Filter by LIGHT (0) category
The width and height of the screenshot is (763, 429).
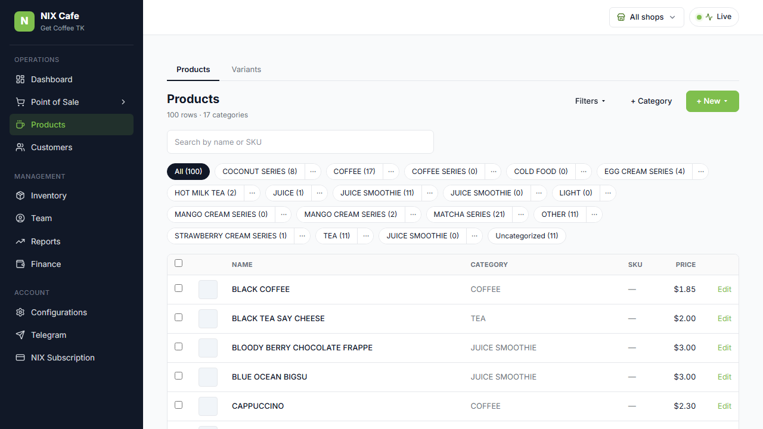576,193
